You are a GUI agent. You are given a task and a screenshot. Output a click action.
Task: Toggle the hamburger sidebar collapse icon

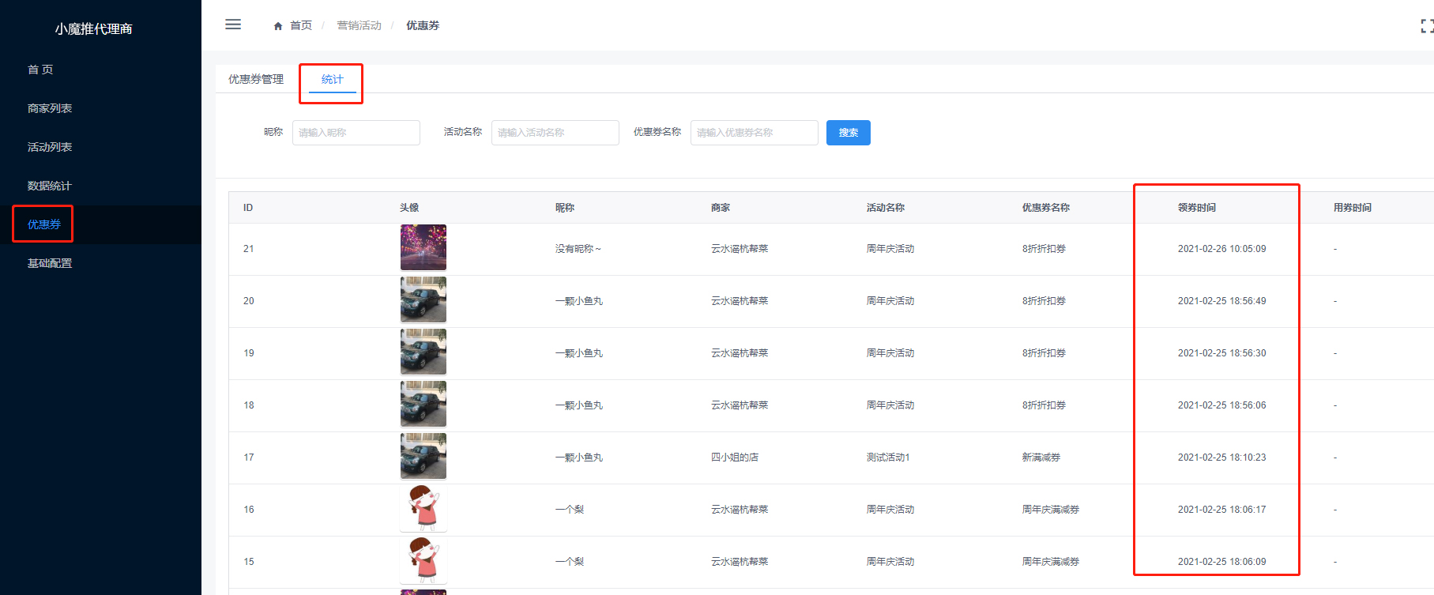coord(233,24)
